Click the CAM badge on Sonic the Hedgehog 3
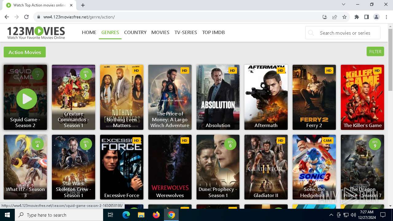The height and width of the screenshot is (221, 393). [327, 141]
